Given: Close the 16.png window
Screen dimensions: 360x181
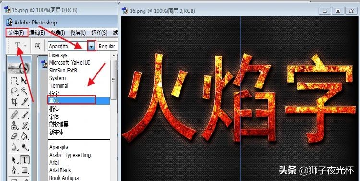Looking at the screenshot, I should (351, 11).
